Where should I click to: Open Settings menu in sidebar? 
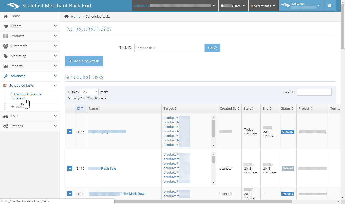pos(30,126)
